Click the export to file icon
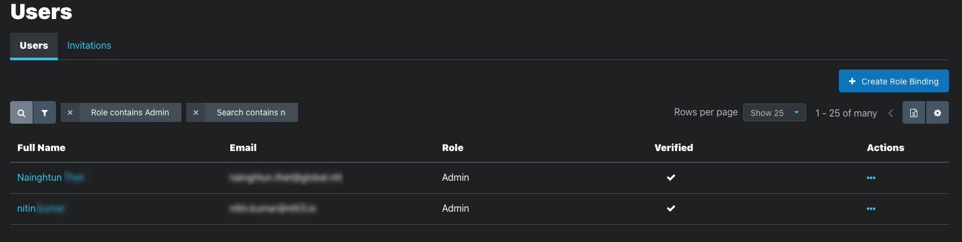The image size is (962, 242). (x=914, y=112)
